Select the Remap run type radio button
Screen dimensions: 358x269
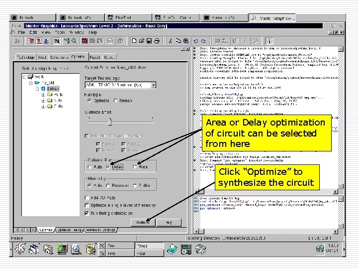pos(115,101)
